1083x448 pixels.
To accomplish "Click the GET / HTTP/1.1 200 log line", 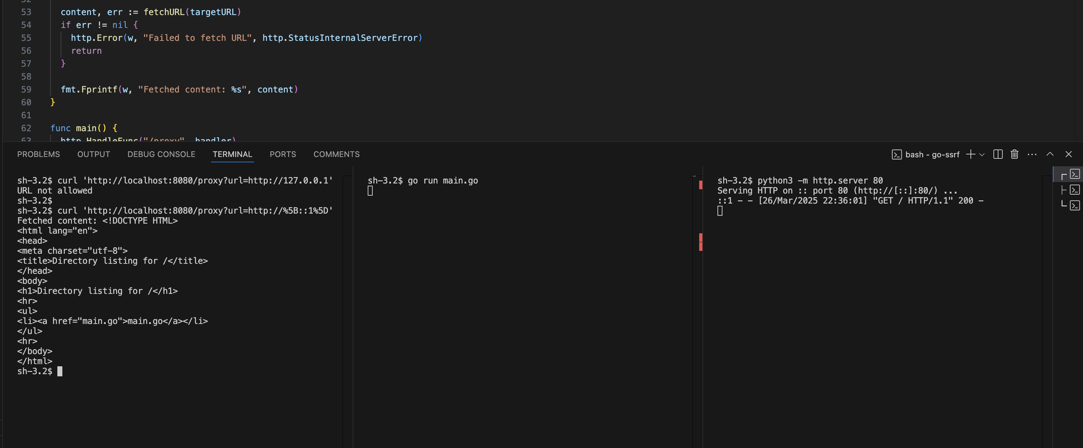I will pyautogui.click(x=850, y=201).
